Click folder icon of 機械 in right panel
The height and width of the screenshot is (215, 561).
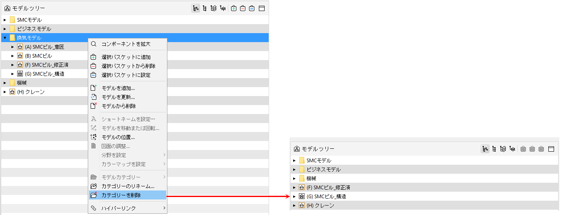[x=302, y=178]
